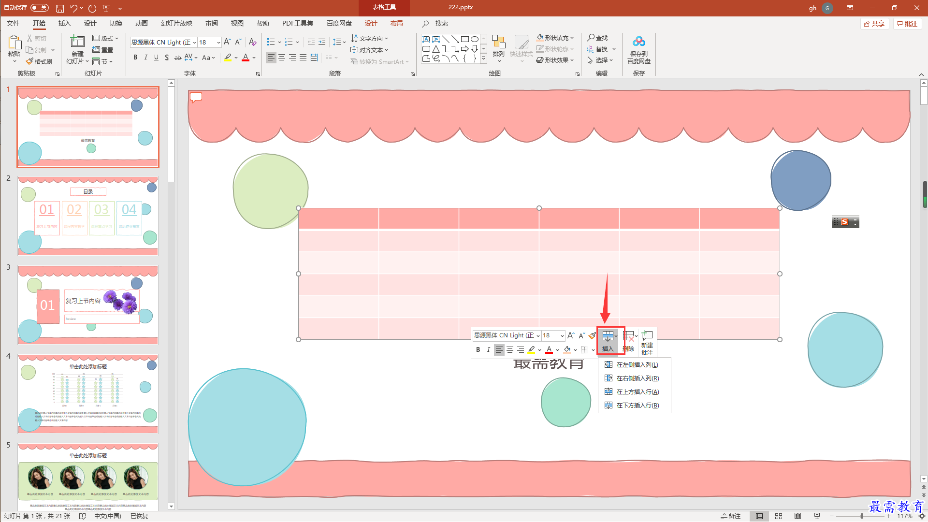Click the ribbon text highlight color swatch
928x522 pixels.
(x=228, y=58)
